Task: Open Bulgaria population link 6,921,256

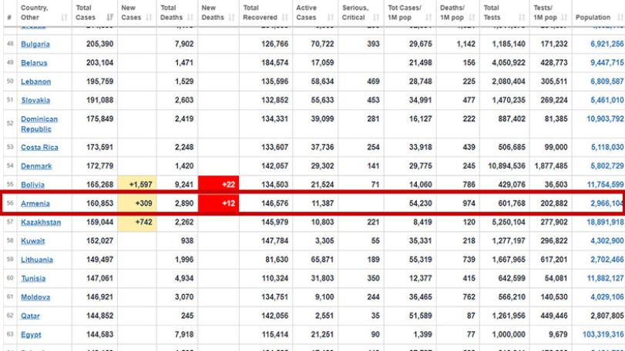Action: click(607, 44)
